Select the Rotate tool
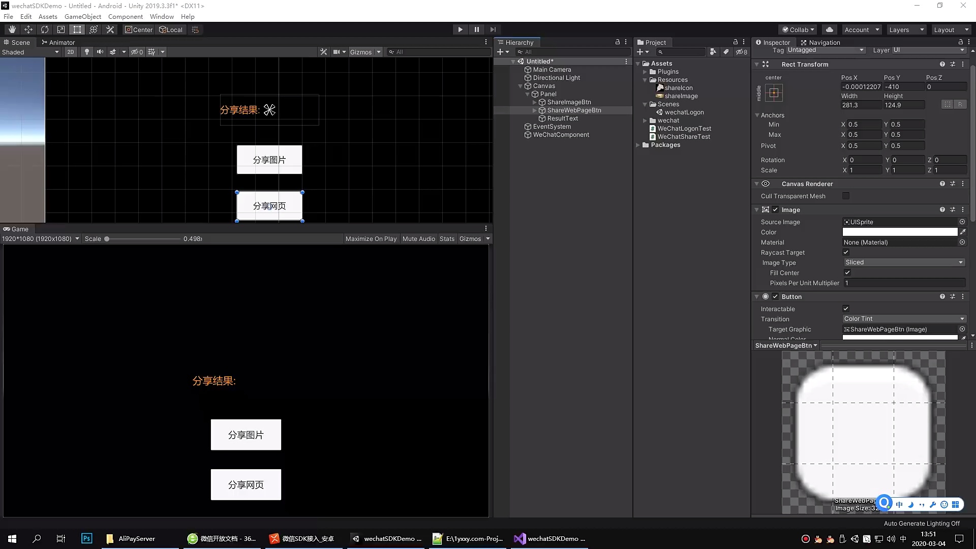Screen dimensions: 976x549 (x=45, y=29)
